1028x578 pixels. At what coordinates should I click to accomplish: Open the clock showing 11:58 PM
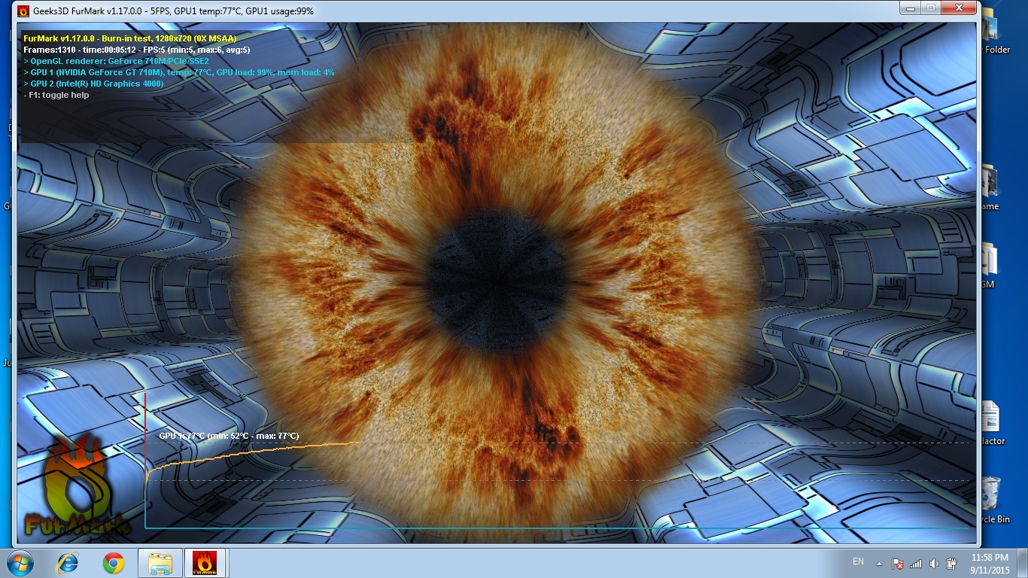point(990,563)
